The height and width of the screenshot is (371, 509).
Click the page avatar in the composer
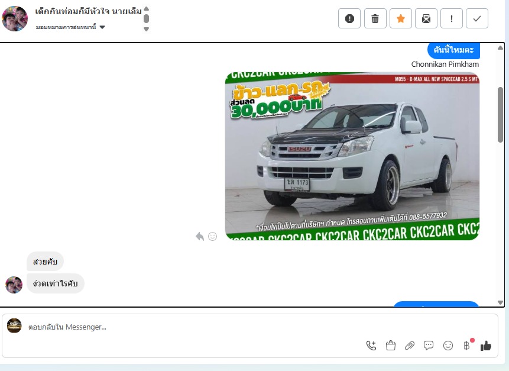[x=14, y=325]
